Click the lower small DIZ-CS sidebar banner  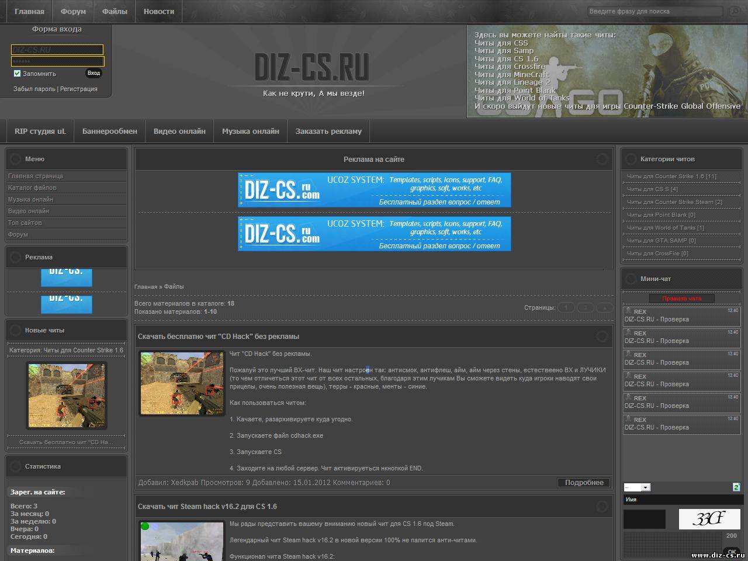(x=66, y=304)
